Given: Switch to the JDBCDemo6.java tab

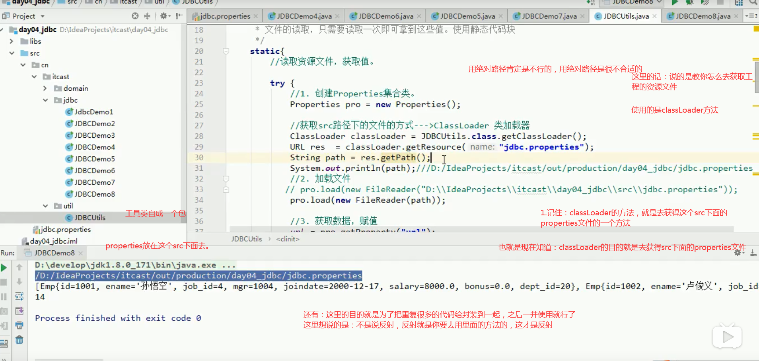Looking at the screenshot, I should point(385,16).
